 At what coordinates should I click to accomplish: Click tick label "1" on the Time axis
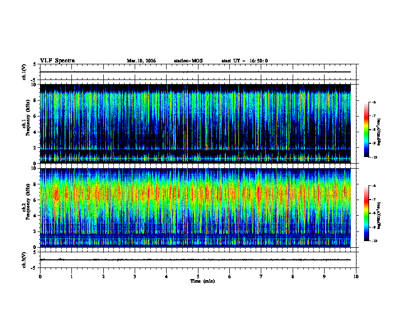click(71, 277)
